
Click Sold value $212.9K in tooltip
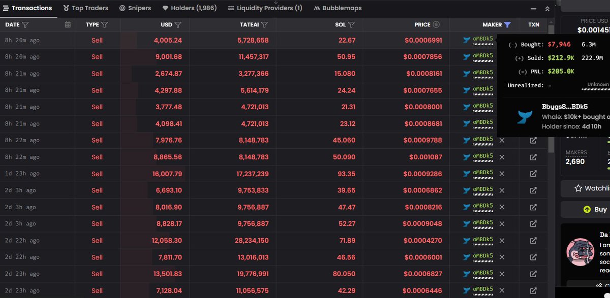[x=561, y=58]
